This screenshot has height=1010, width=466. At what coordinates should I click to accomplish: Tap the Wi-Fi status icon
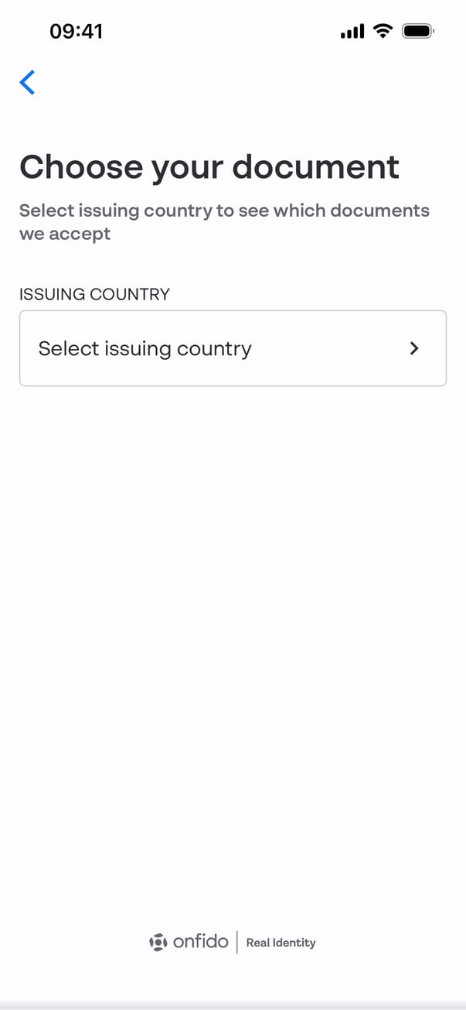pyautogui.click(x=383, y=31)
